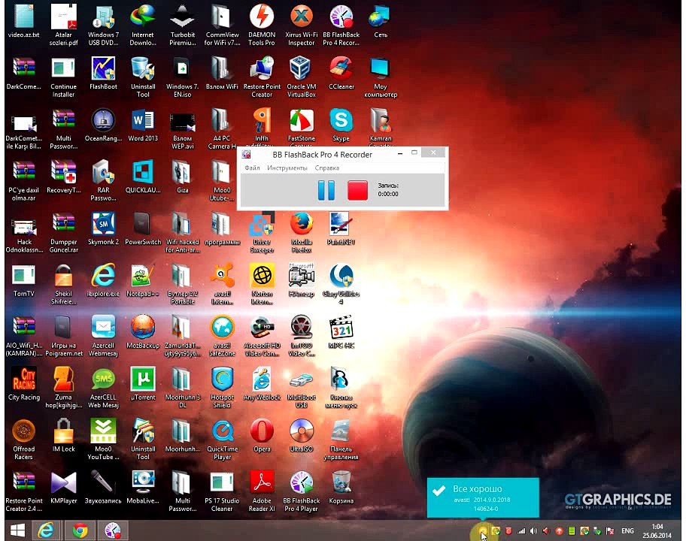This screenshot has width=686, height=541.
Task: Open the Справка menu
Action: pos(326,168)
